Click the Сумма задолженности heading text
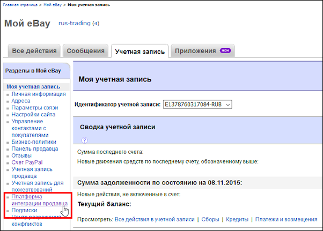323x231 pixels. pos(160,183)
